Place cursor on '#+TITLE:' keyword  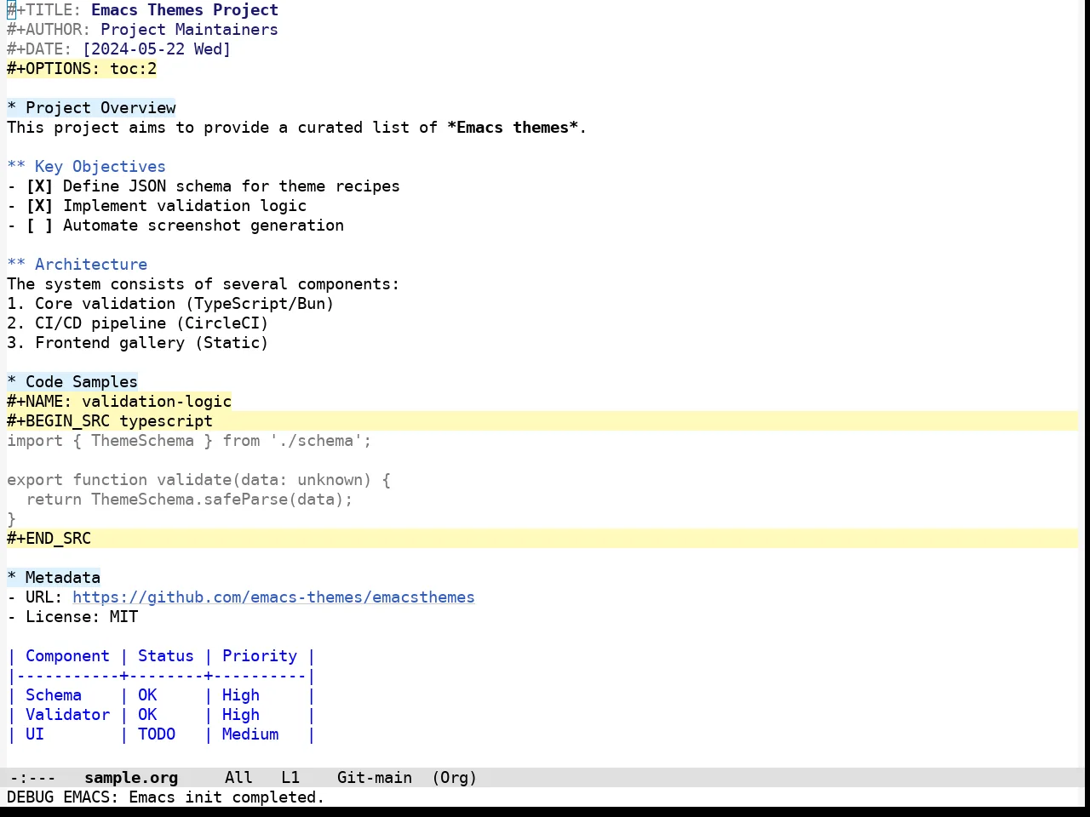(x=44, y=10)
